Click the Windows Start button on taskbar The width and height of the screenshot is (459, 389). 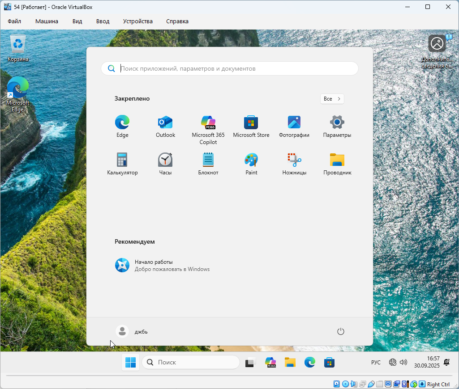click(130, 362)
